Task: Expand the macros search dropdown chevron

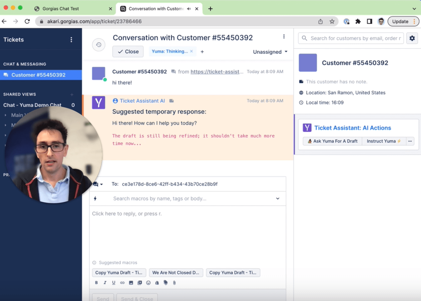Action: [278, 198]
